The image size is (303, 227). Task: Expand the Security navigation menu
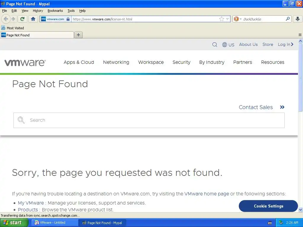[x=181, y=62]
